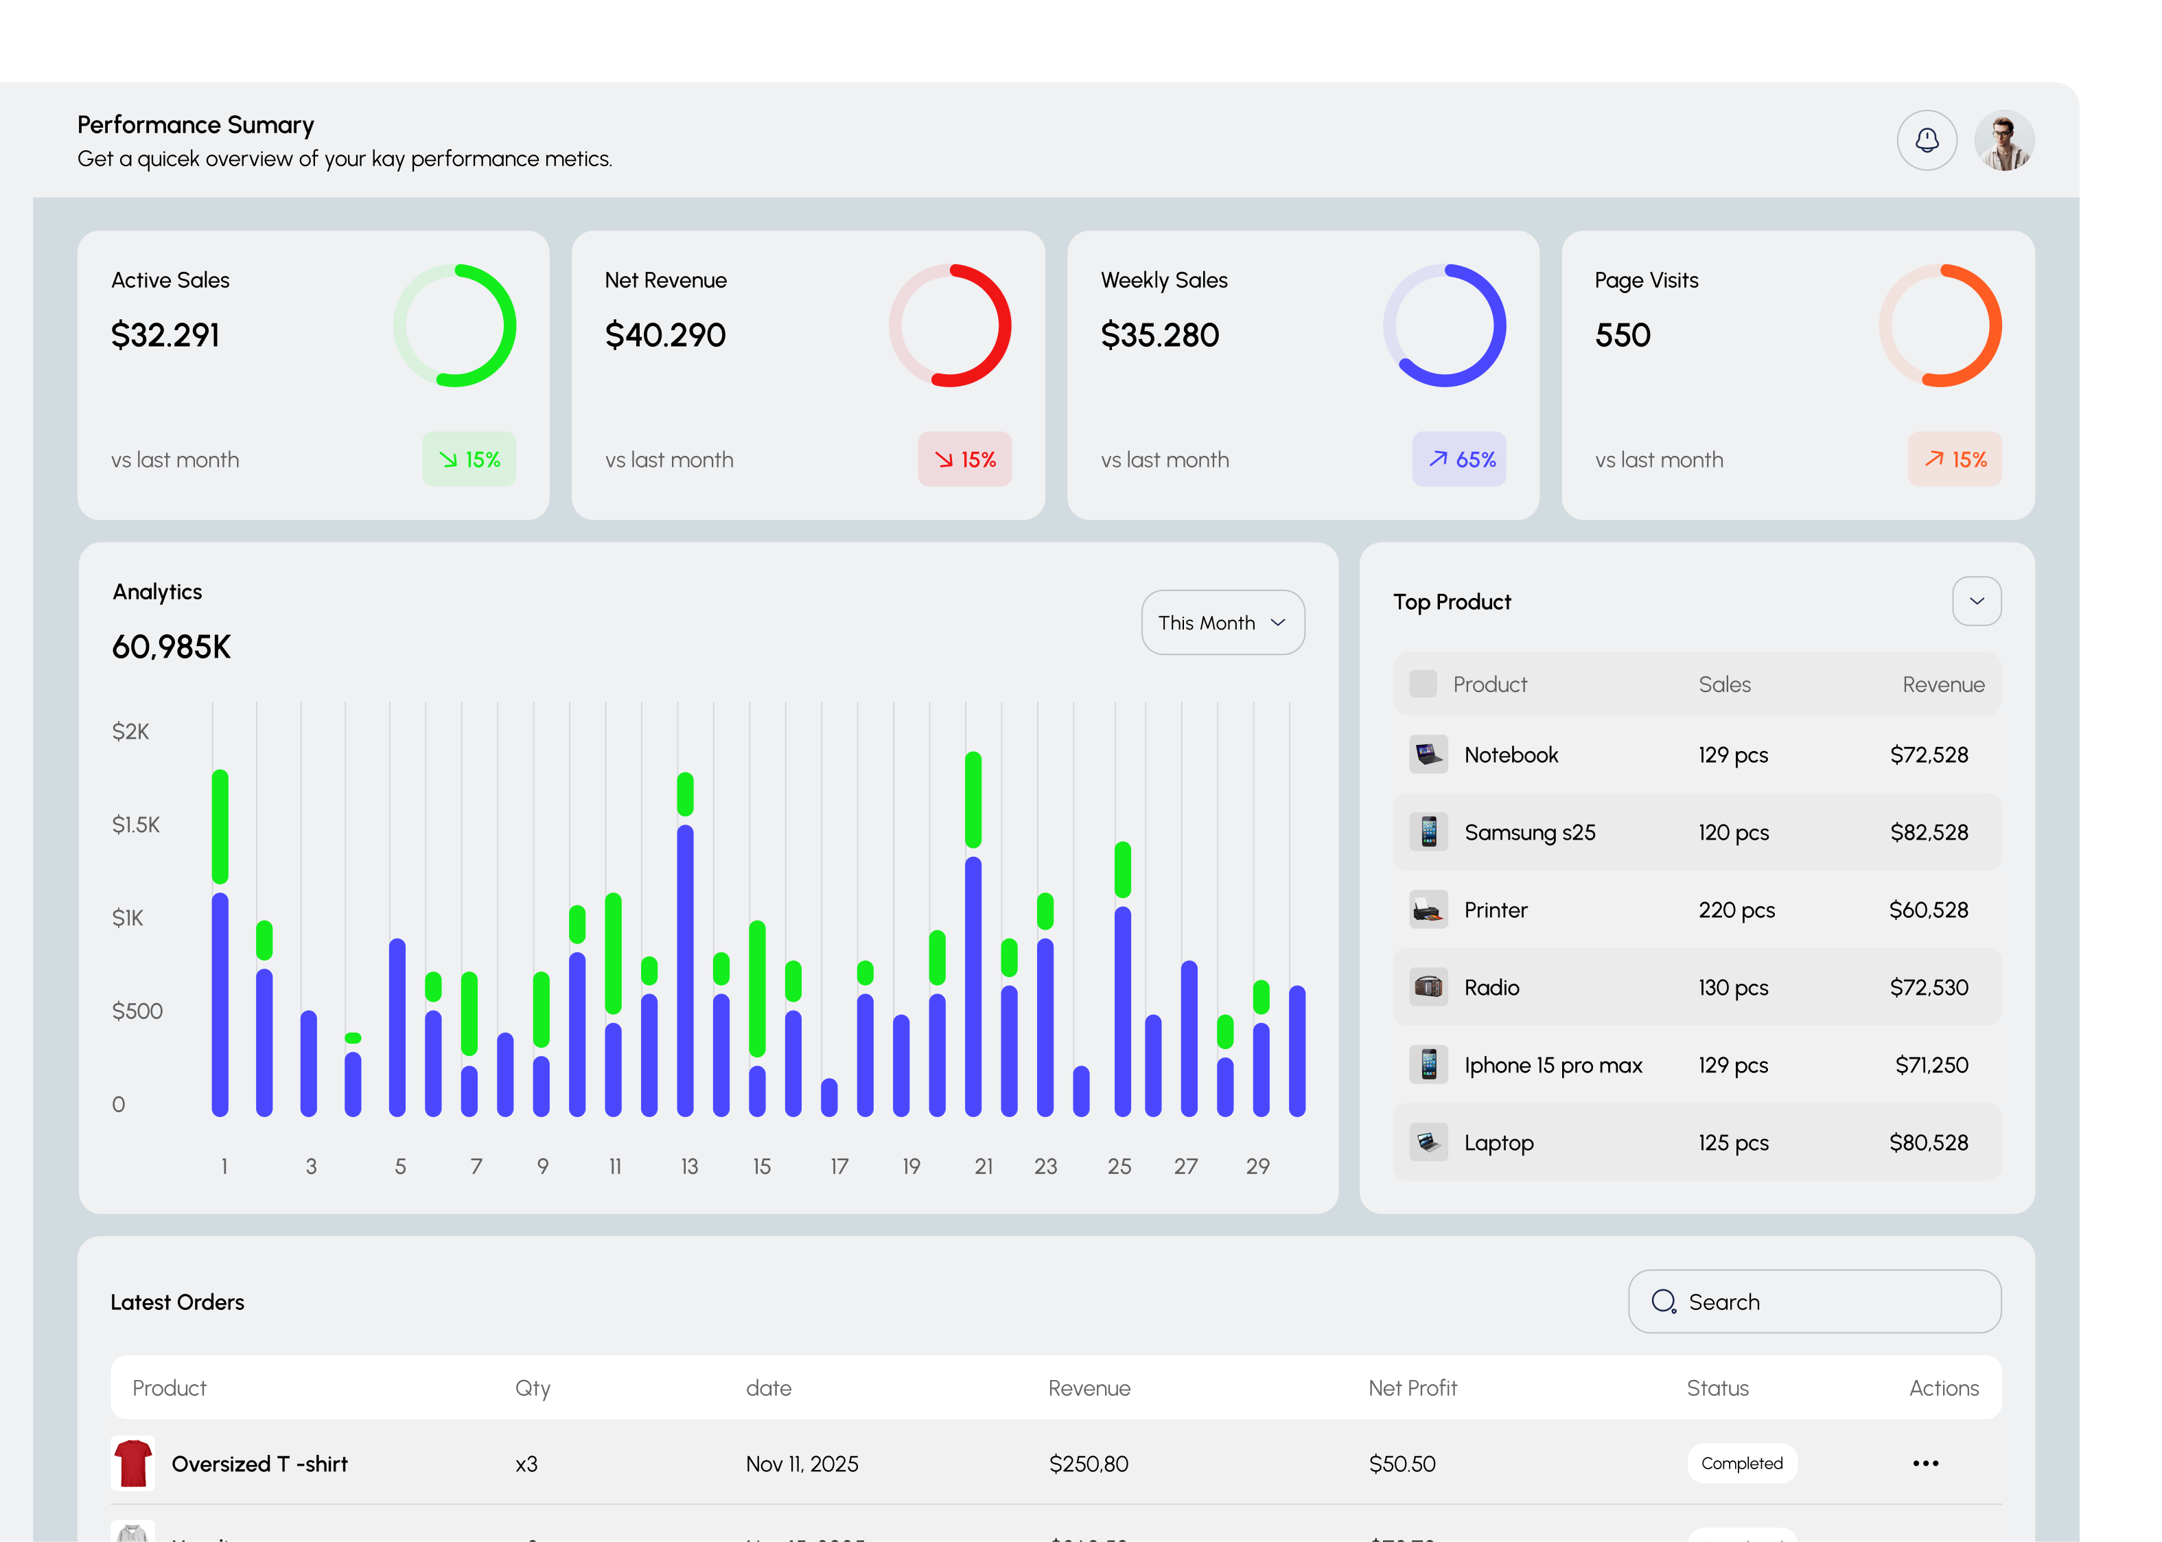Click the Status column header
Image resolution: width=2162 pixels, height=1542 pixels.
tap(1717, 1388)
